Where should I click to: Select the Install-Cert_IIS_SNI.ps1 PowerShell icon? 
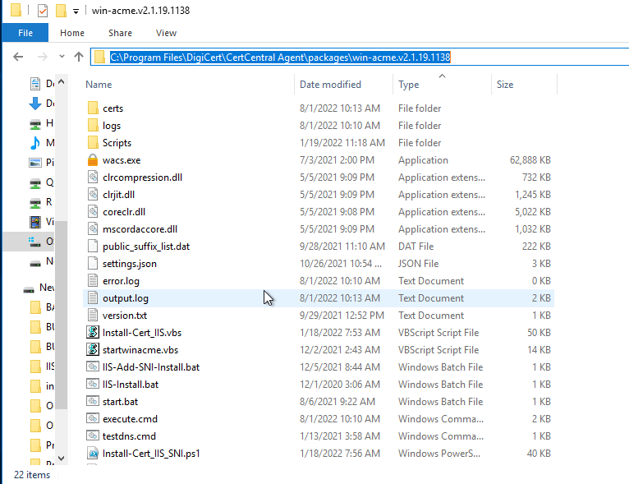coord(93,453)
